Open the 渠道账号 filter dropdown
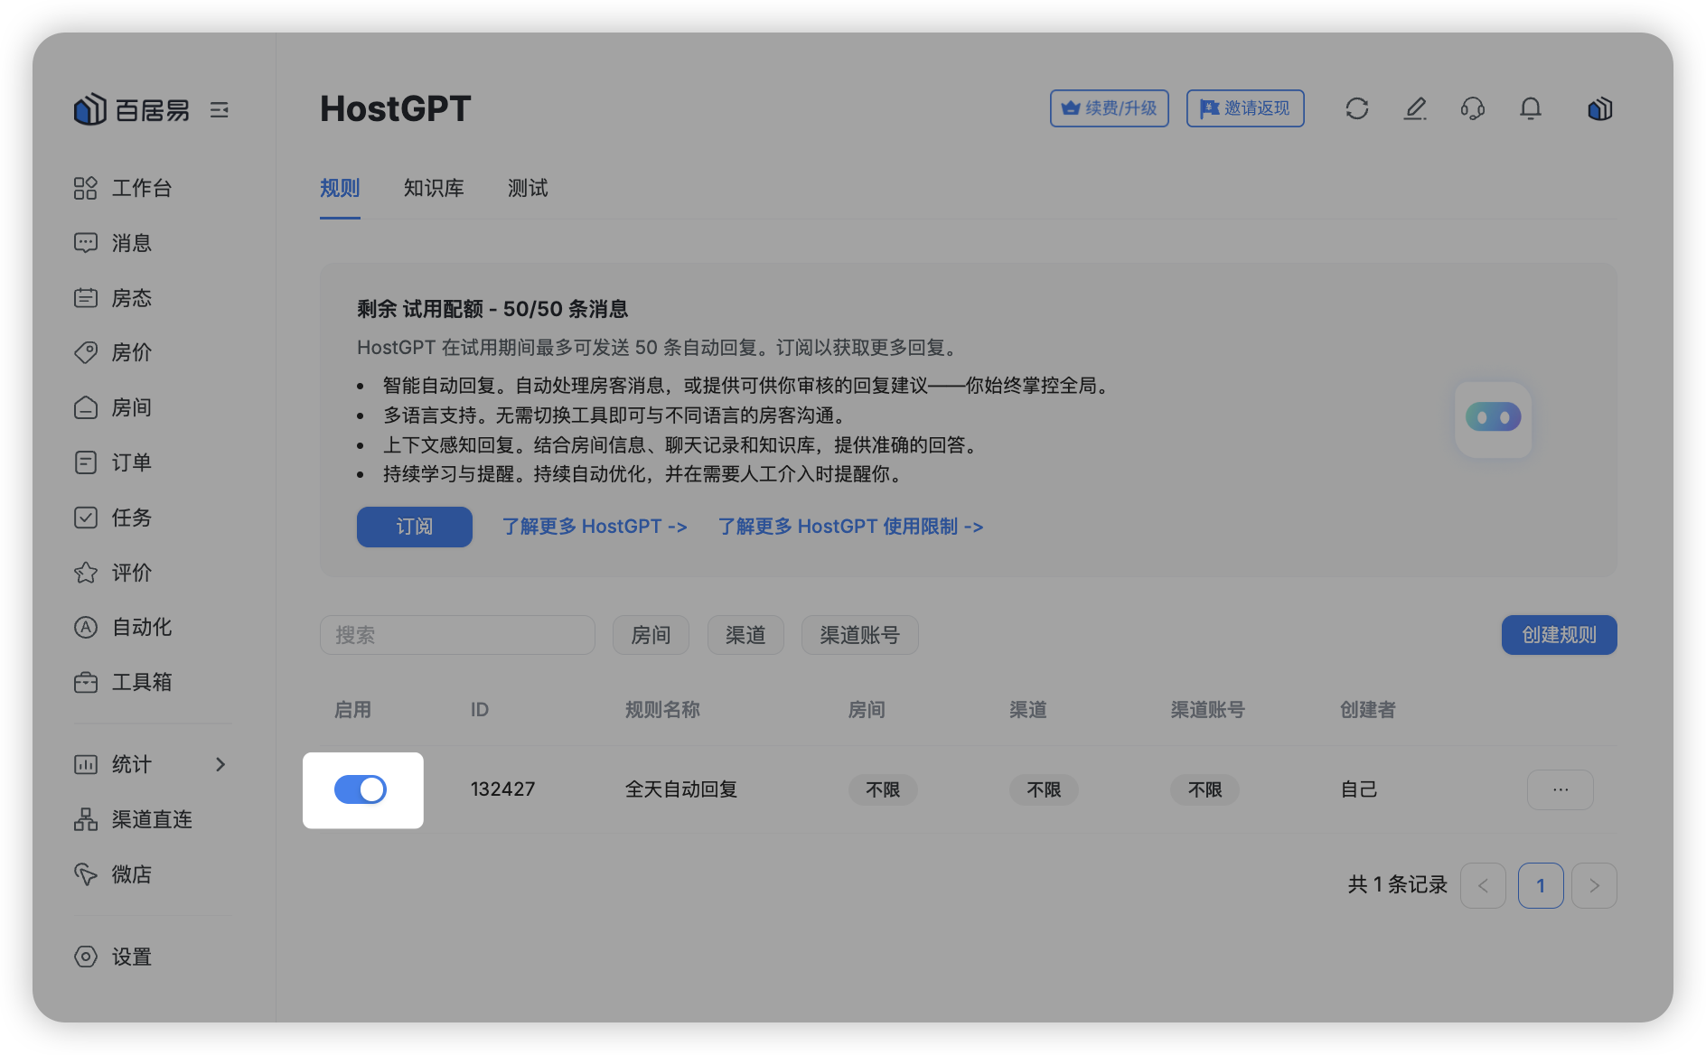Viewport: 1706px width, 1055px height. (859, 635)
